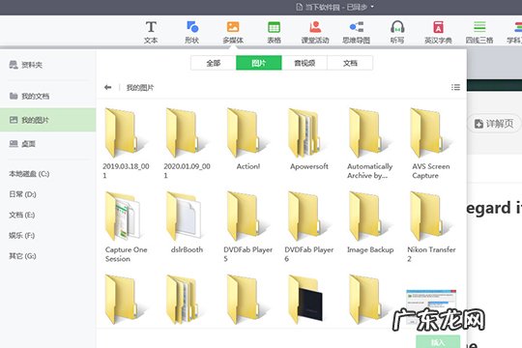Select the DVDFab Player 5 folder

click(248, 226)
